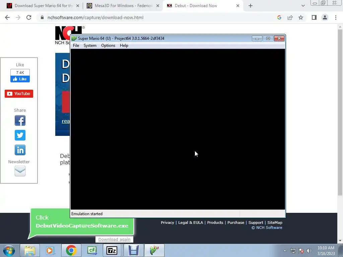Click the network tray icon

293,251
